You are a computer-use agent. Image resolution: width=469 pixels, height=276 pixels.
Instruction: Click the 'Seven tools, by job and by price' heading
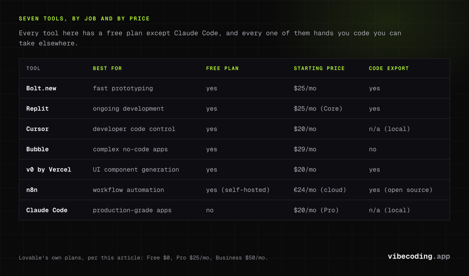pos(84,18)
